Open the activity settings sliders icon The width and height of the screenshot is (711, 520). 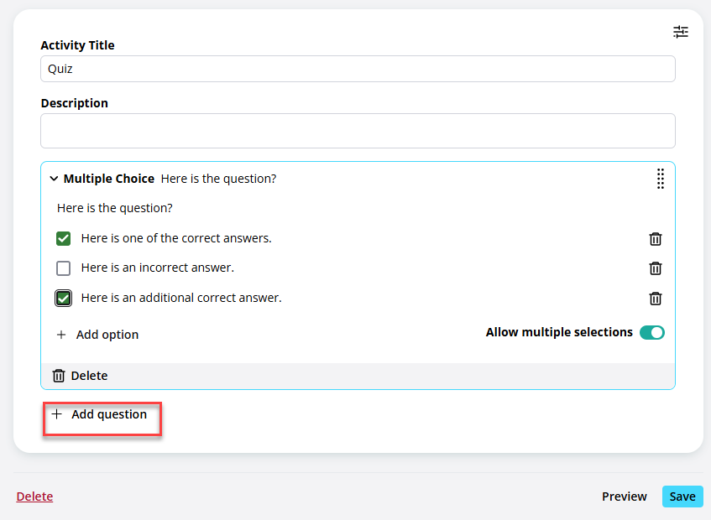tap(680, 32)
